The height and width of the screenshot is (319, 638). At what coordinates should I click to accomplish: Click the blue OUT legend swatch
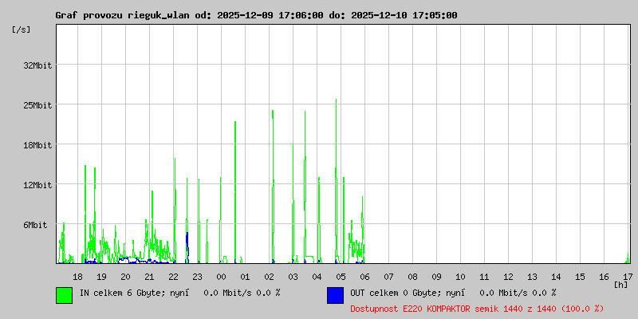[335, 295]
